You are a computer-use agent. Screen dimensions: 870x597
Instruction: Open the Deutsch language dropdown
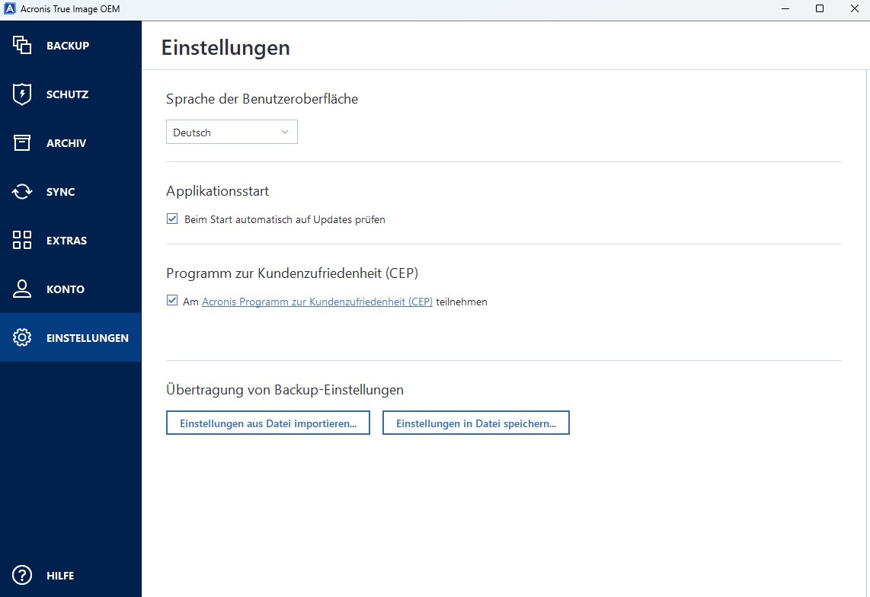point(231,132)
